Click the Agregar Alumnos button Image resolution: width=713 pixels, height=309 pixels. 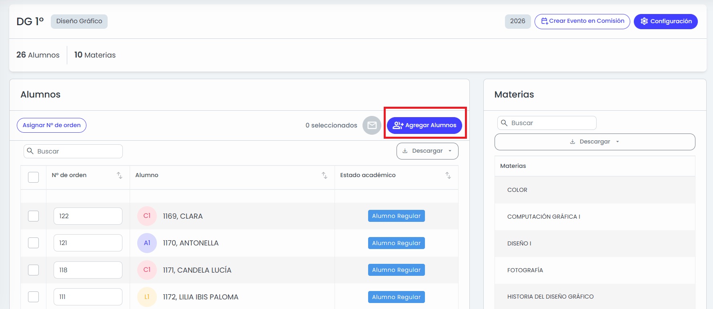point(425,126)
